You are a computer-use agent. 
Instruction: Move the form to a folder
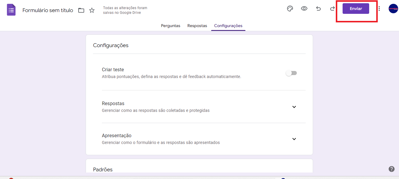[x=81, y=10]
